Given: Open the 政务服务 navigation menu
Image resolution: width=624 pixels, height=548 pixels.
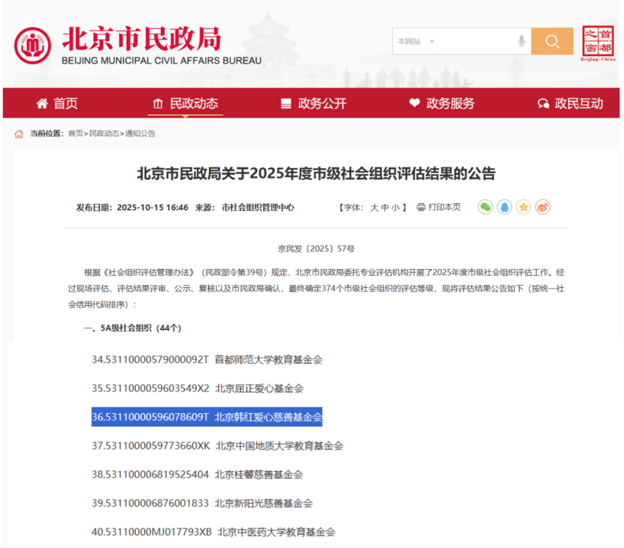Looking at the screenshot, I should click(441, 104).
